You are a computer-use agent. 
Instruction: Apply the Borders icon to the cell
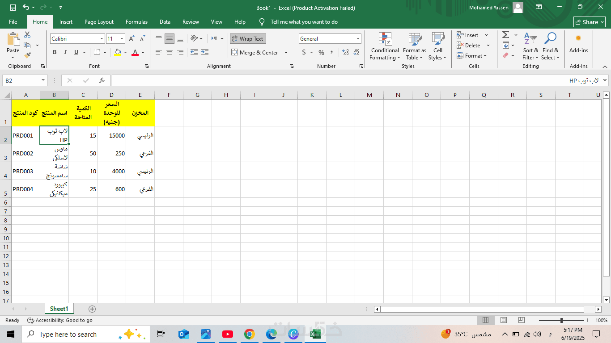(98, 52)
